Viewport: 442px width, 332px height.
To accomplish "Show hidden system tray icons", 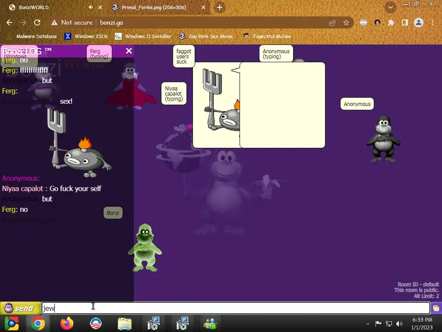I will click(x=368, y=324).
